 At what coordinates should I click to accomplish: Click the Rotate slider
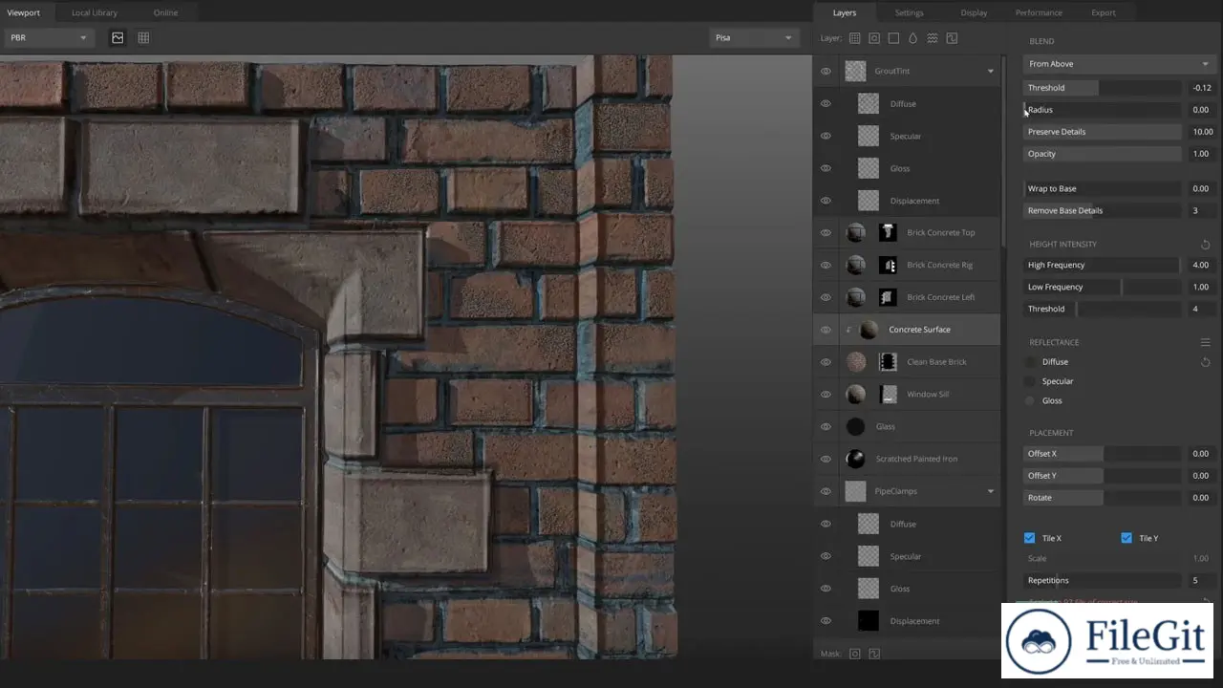tap(1103, 498)
